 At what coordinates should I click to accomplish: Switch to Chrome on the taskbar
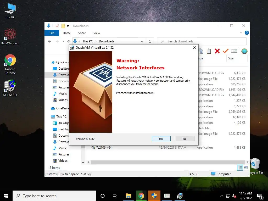(x=141, y=196)
